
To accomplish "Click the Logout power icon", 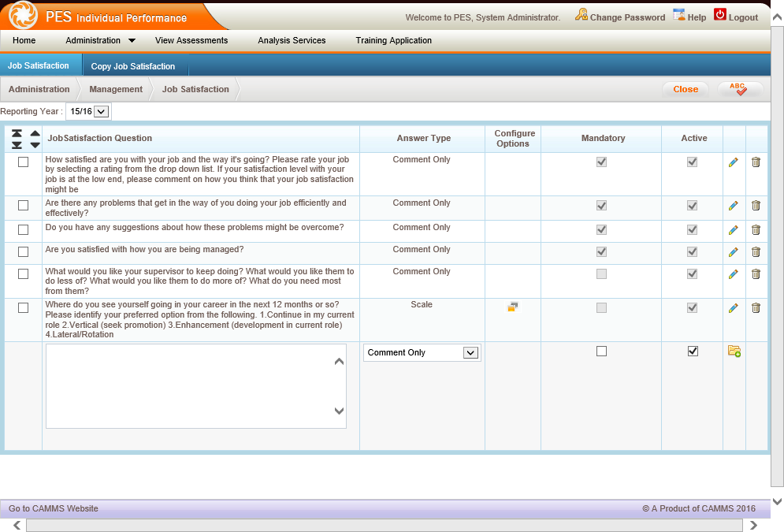I will point(720,14).
